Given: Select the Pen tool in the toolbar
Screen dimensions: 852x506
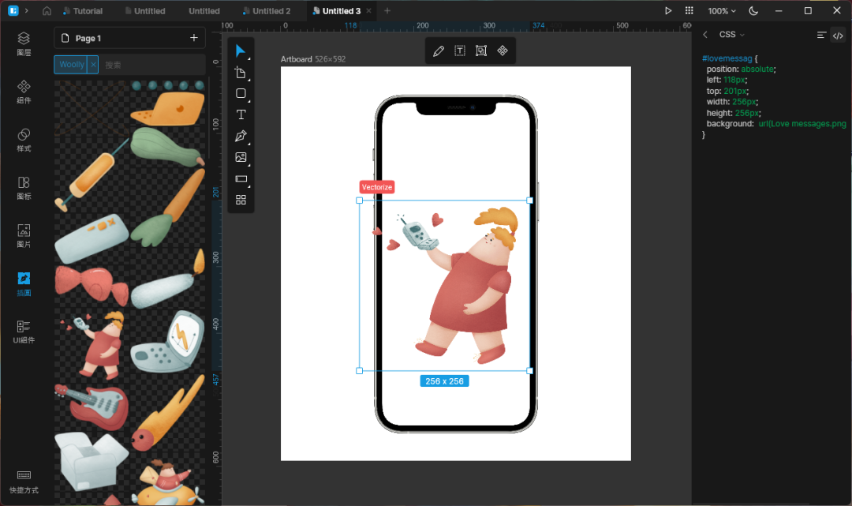Looking at the screenshot, I should [x=241, y=136].
